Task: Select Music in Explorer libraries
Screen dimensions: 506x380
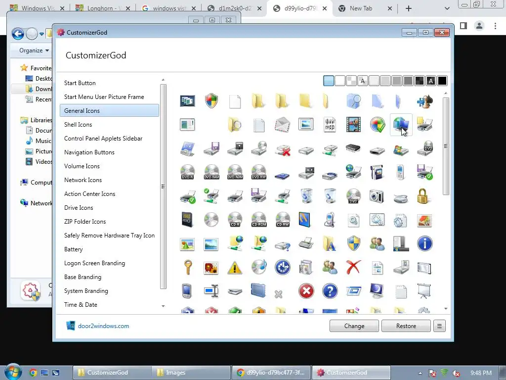Action: pos(39,141)
